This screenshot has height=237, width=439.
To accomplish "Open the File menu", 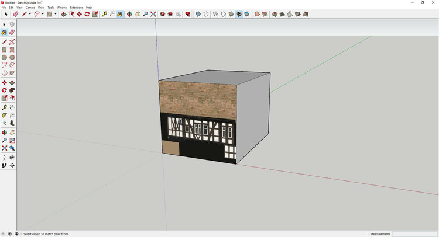I will click(4, 8).
